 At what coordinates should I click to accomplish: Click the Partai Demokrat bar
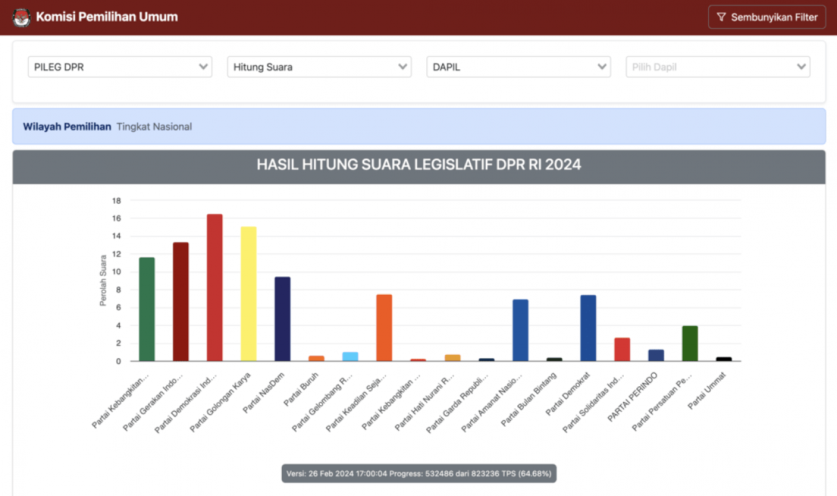(x=587, y=327)
